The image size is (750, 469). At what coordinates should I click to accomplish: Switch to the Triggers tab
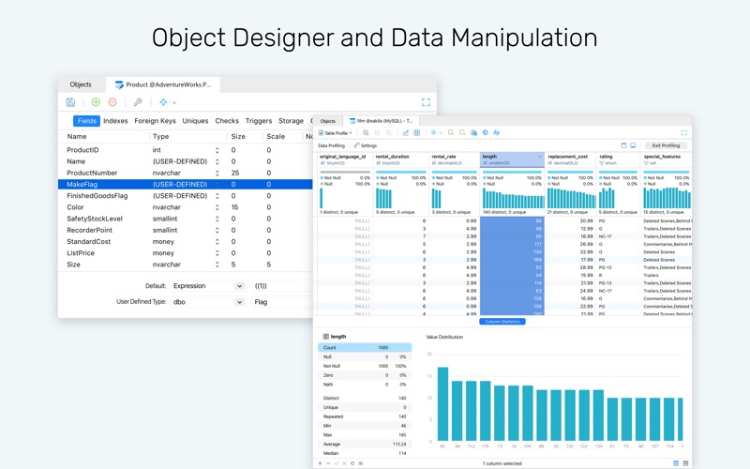pos(259,121)
